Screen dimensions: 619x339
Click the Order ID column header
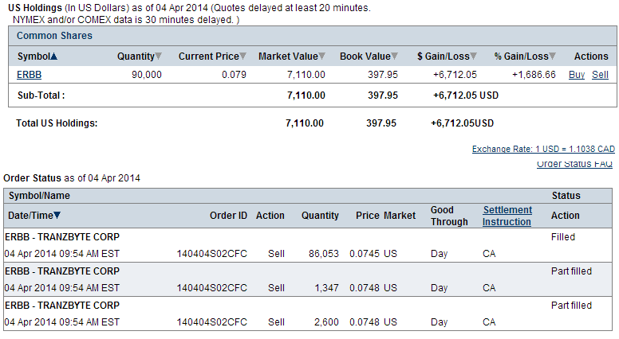[228, 216]
